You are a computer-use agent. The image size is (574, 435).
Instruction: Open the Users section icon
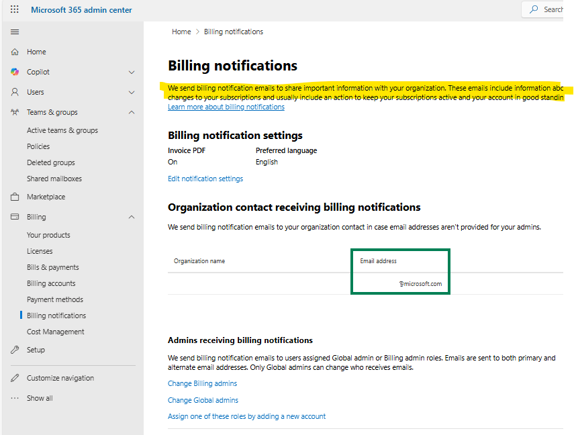click(15, 92)
